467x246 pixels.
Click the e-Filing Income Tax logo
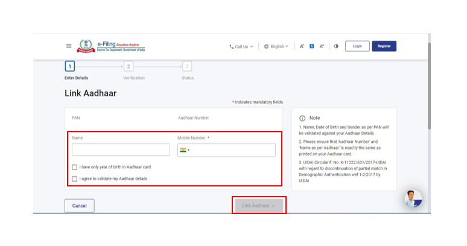tap(112, 46)
